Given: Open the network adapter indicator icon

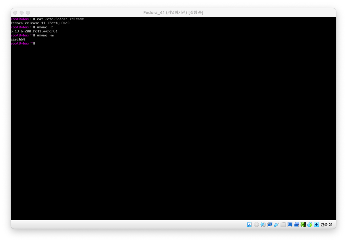Looking at the screenshot, I should click(x=270, y=224).
